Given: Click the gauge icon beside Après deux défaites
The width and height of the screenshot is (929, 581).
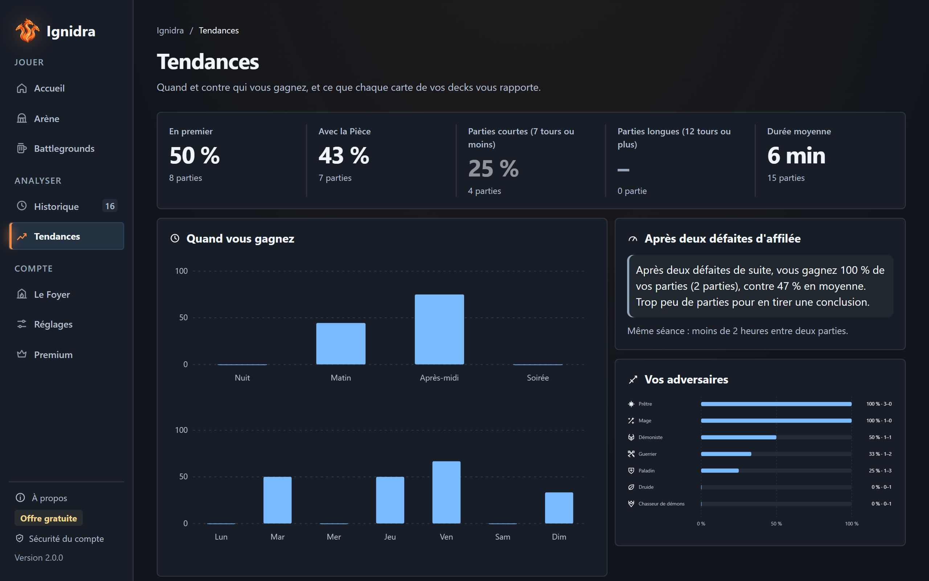Looking at the screenshot, I should pyautogui.click(x=633, y=239).
